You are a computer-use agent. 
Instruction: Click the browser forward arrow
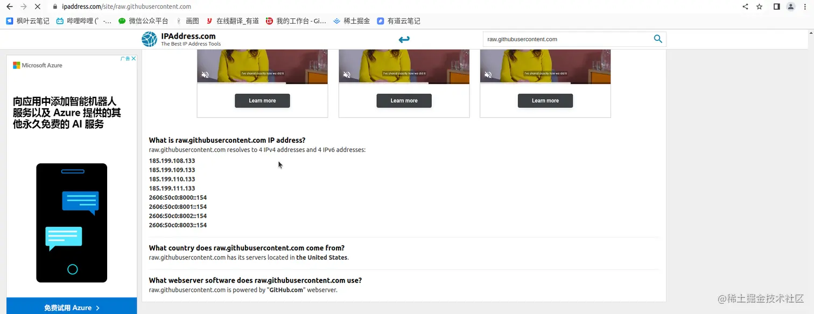[24, 7]
